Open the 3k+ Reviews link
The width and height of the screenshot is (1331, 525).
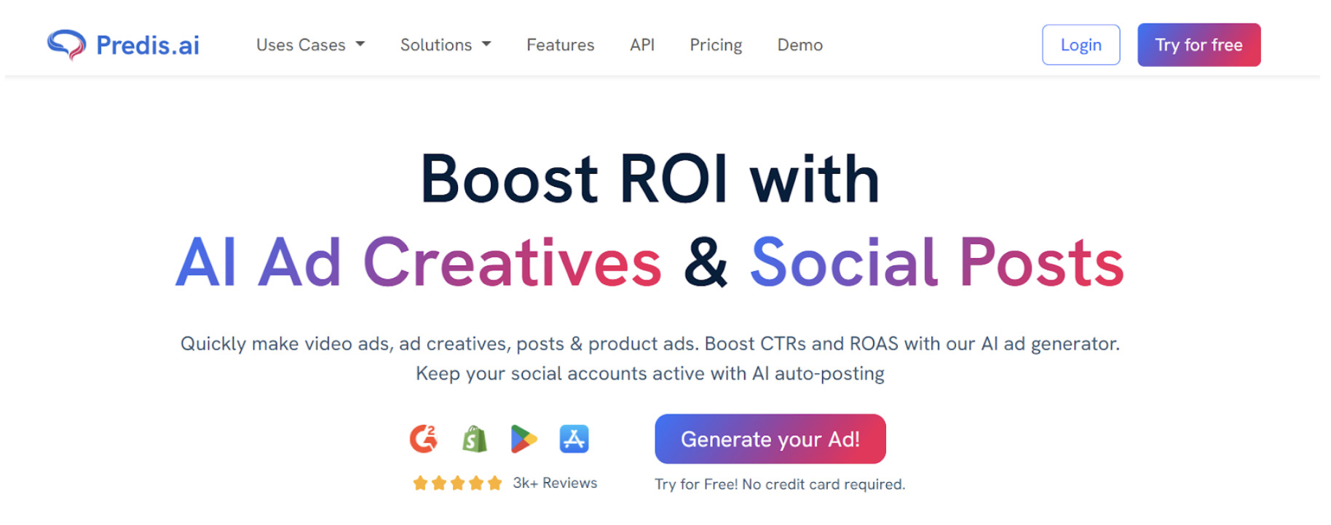pos(555,483)
